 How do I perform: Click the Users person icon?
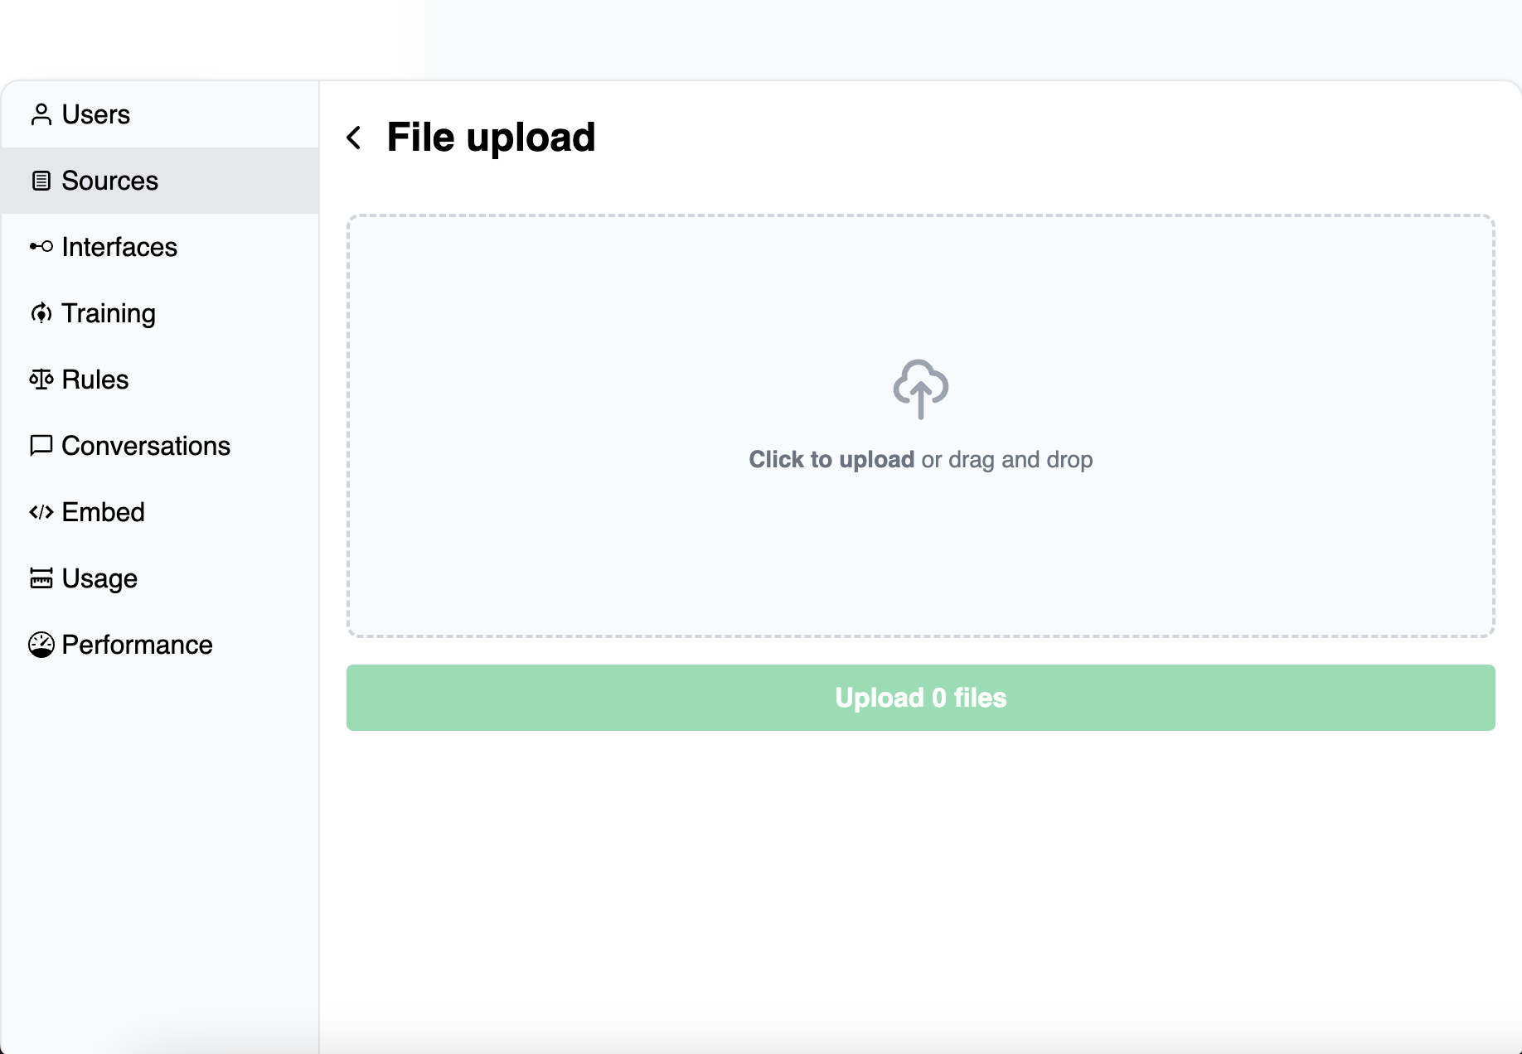point(41,114)
